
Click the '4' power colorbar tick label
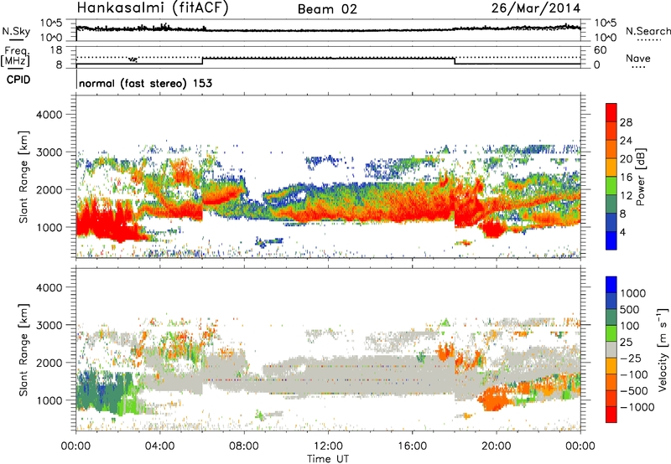pyautogui.click(x=622, y=232)
